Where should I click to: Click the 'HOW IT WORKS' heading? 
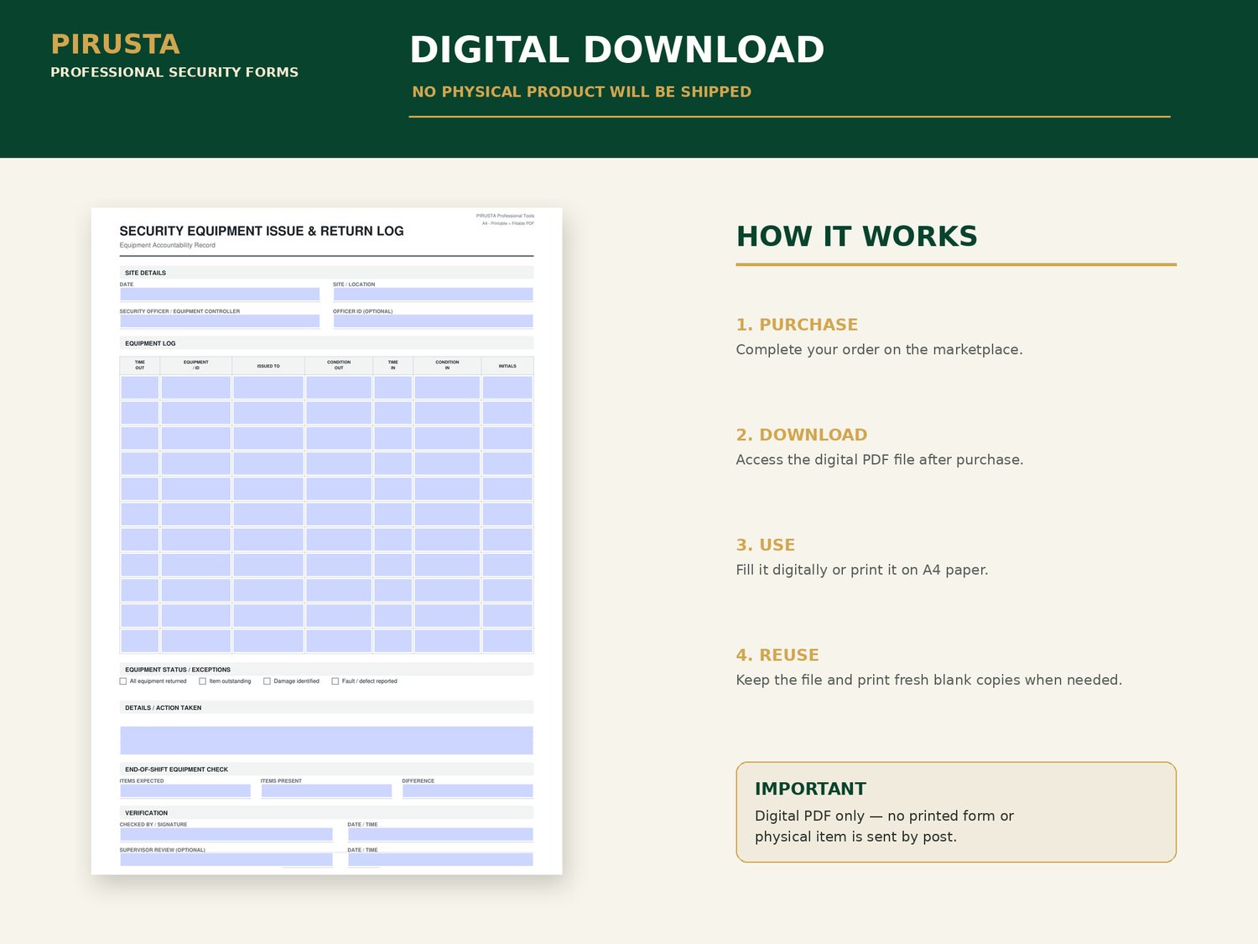pyautogui.click(x=856, y=237)
